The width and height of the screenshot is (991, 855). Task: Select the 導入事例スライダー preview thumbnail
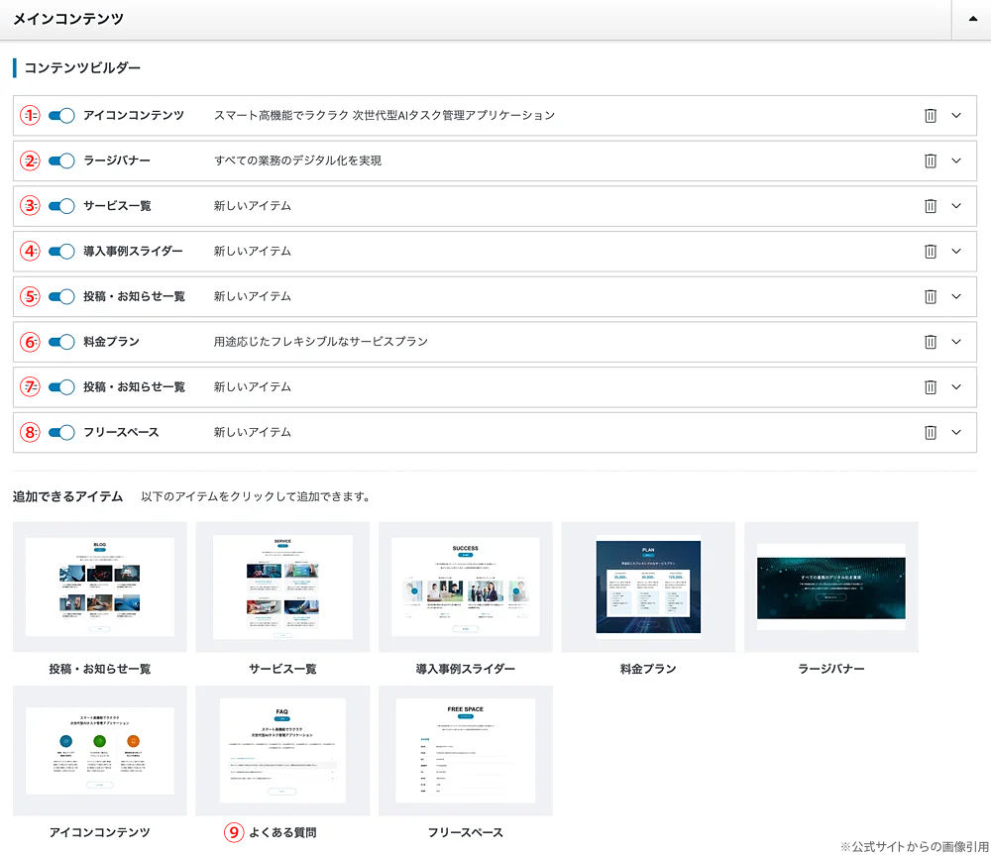click(x=465, y=587)
